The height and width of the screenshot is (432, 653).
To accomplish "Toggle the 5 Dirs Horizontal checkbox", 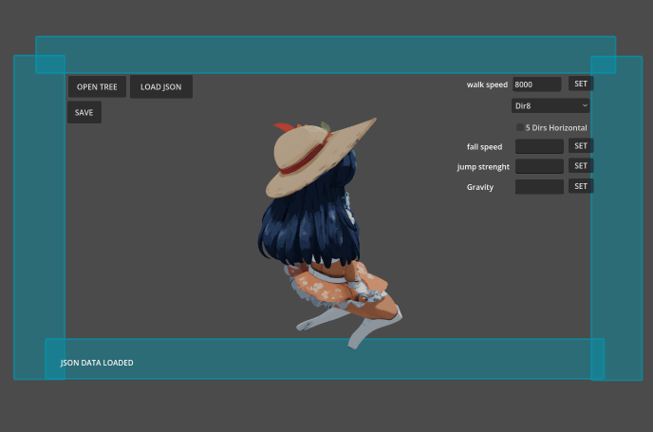I will point(520,127).
